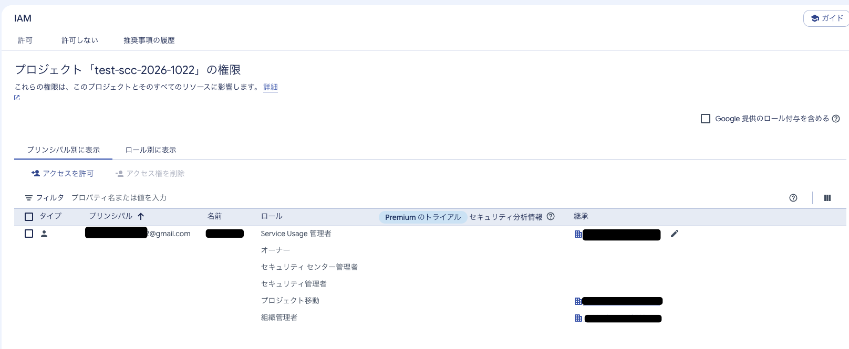The width and height of the screenshot is (849, 349).
Task: Select the ロール別に表示 tab
Action: click(x=151, y=150)
